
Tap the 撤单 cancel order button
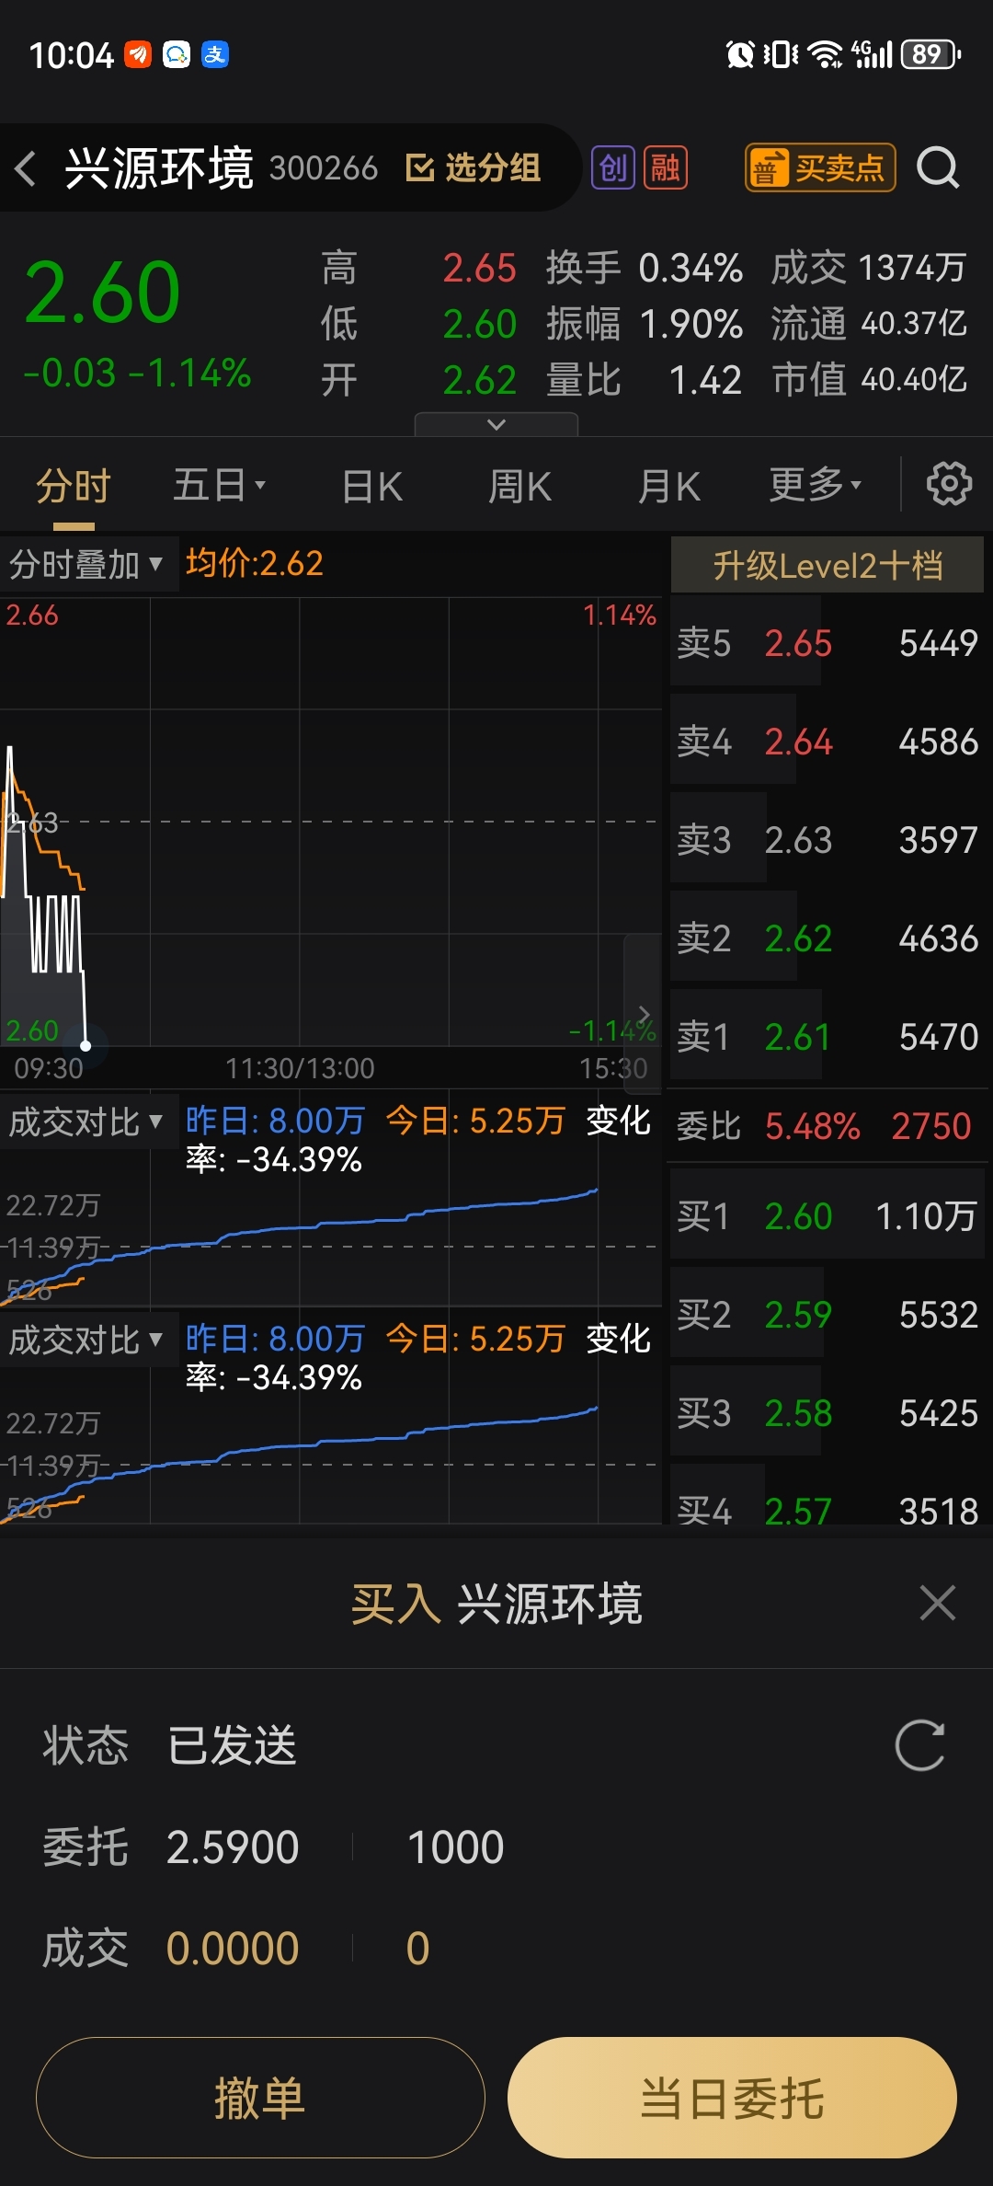(260, 2098)
